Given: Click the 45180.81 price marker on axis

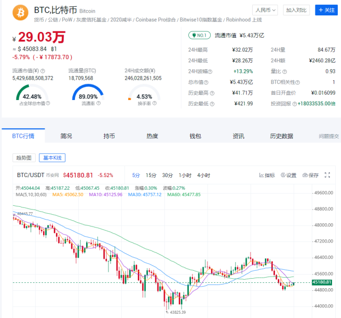Looking at the screenshot, I should click(x=322, y=282).
